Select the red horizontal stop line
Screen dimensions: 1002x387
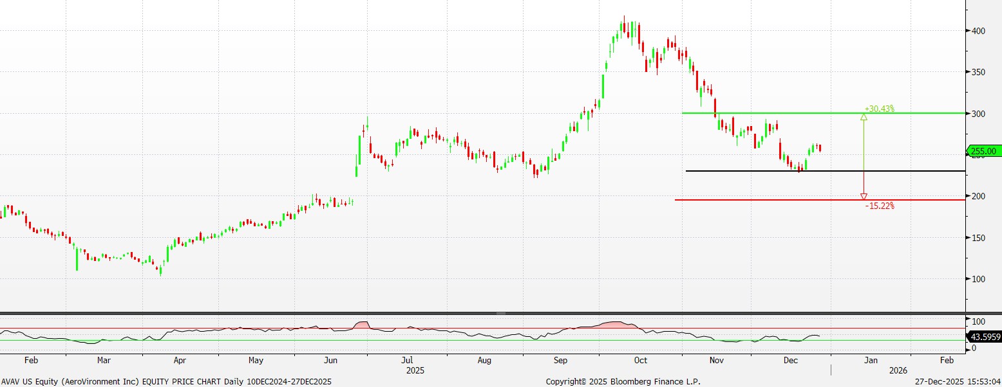[820, 200]
